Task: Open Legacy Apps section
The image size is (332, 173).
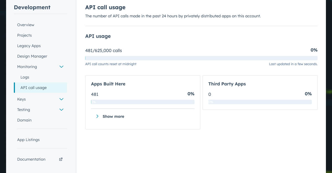Action: click(29, 46)
